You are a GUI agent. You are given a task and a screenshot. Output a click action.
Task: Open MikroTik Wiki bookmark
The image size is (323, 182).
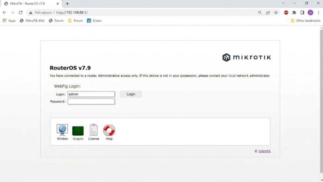[32, 21]
